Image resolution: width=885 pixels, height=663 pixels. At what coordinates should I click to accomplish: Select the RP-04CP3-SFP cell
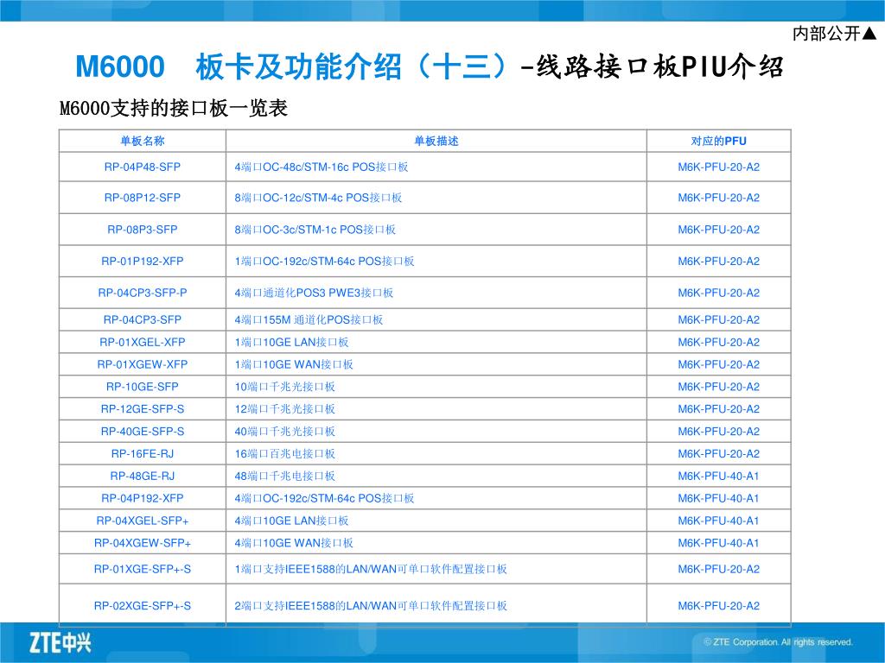pyautogui.click(x=143, y=319)
